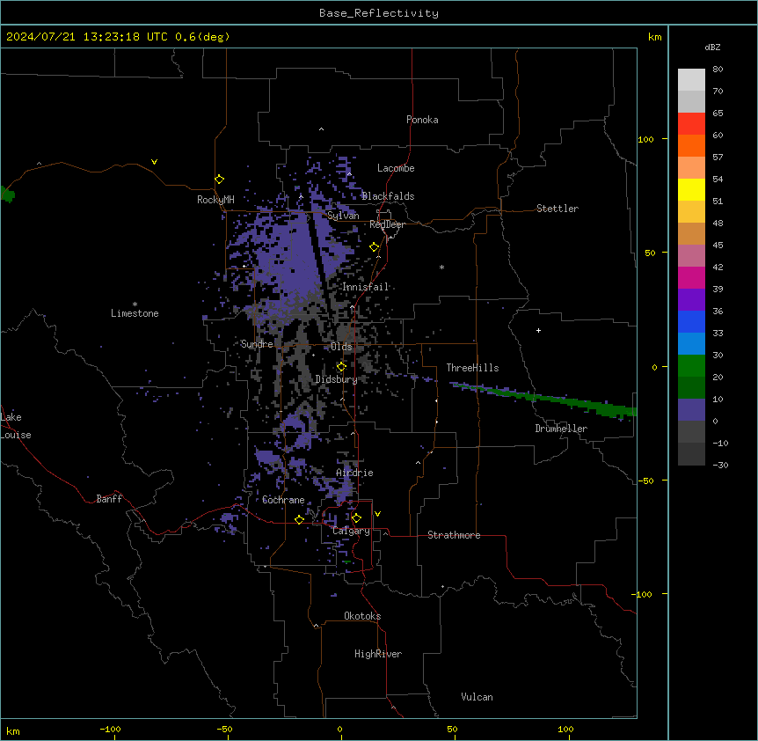Click the Vulcan town label

point(477,697)
